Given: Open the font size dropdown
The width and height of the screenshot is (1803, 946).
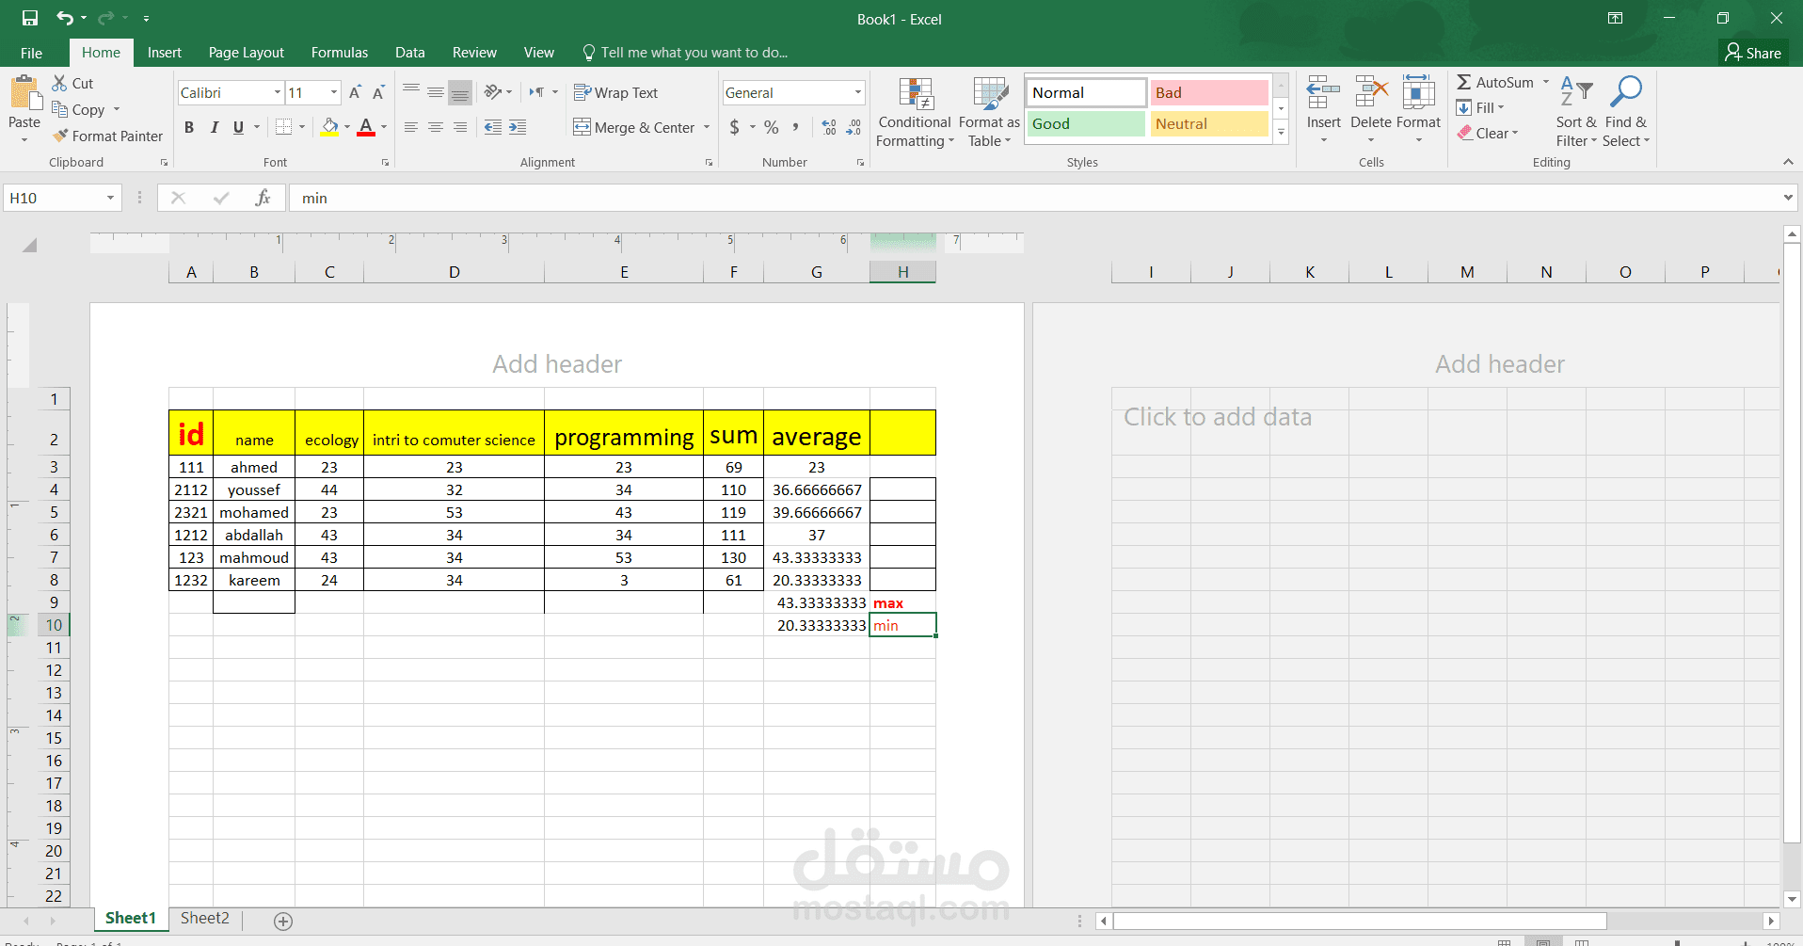Looking at the screenshot, I should tap(334, 92).
